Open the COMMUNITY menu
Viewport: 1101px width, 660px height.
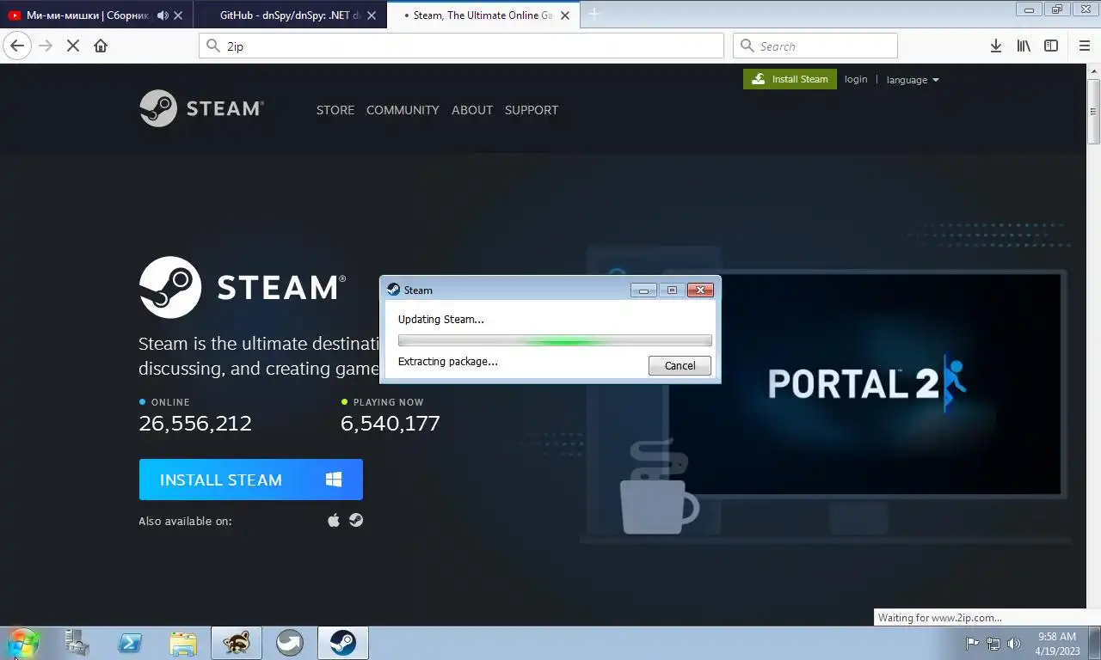[x=403, y=110]
